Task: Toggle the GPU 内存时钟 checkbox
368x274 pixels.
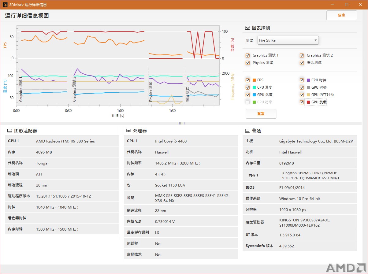Action: [302, 95]
